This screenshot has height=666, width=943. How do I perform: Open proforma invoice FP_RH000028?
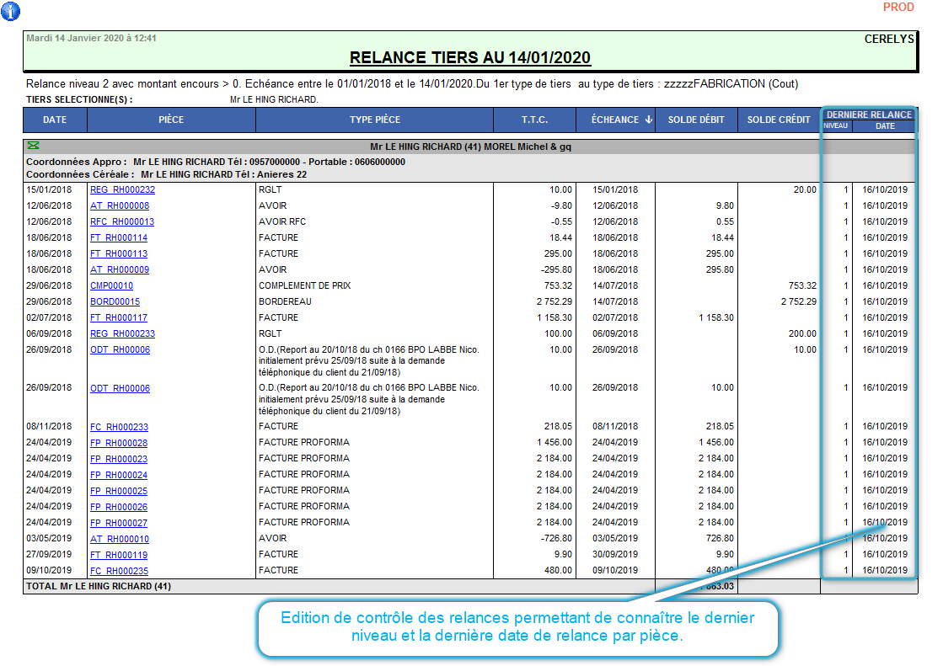119,444
